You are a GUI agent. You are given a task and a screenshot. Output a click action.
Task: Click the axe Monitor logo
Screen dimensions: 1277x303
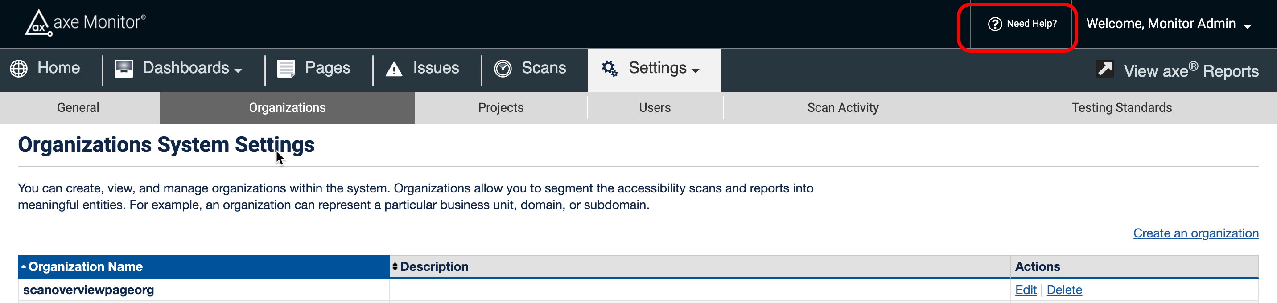pos(85,23)
